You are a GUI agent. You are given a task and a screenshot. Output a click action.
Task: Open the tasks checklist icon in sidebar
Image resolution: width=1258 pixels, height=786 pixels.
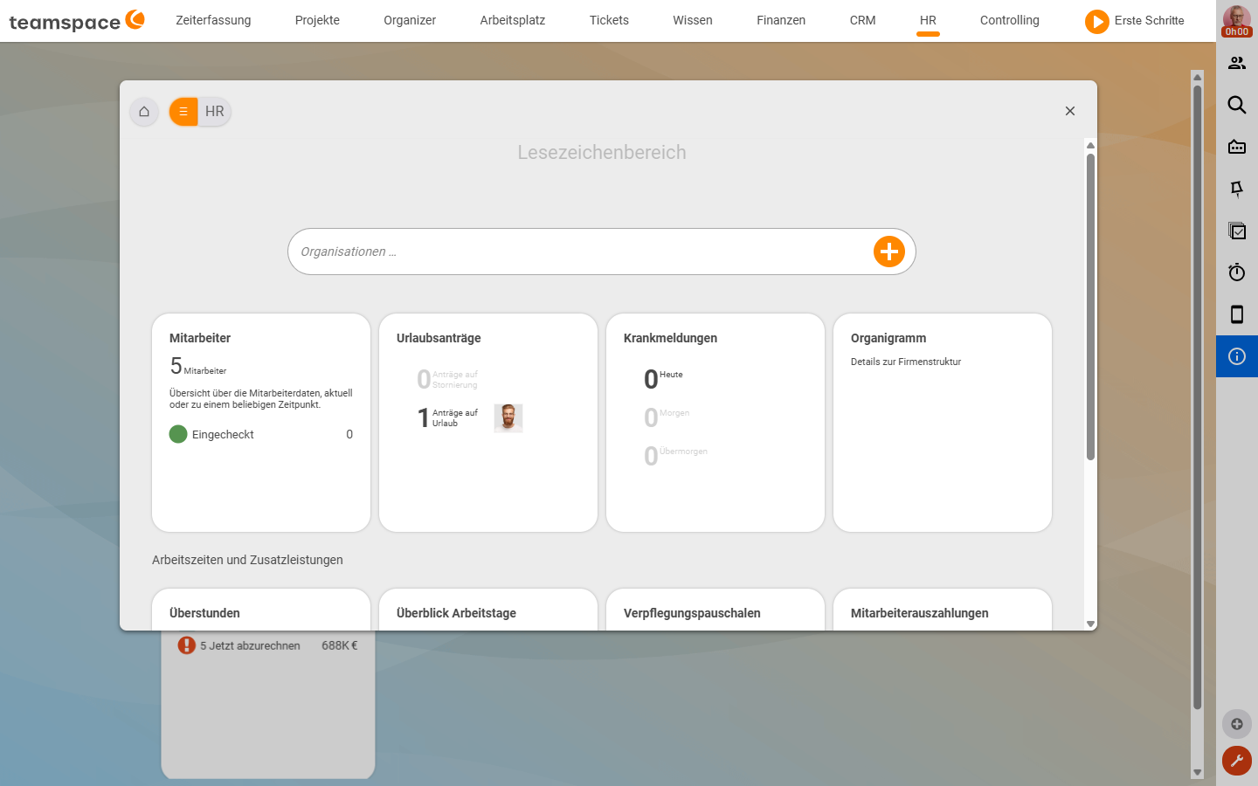click(x=1237, y=231)
